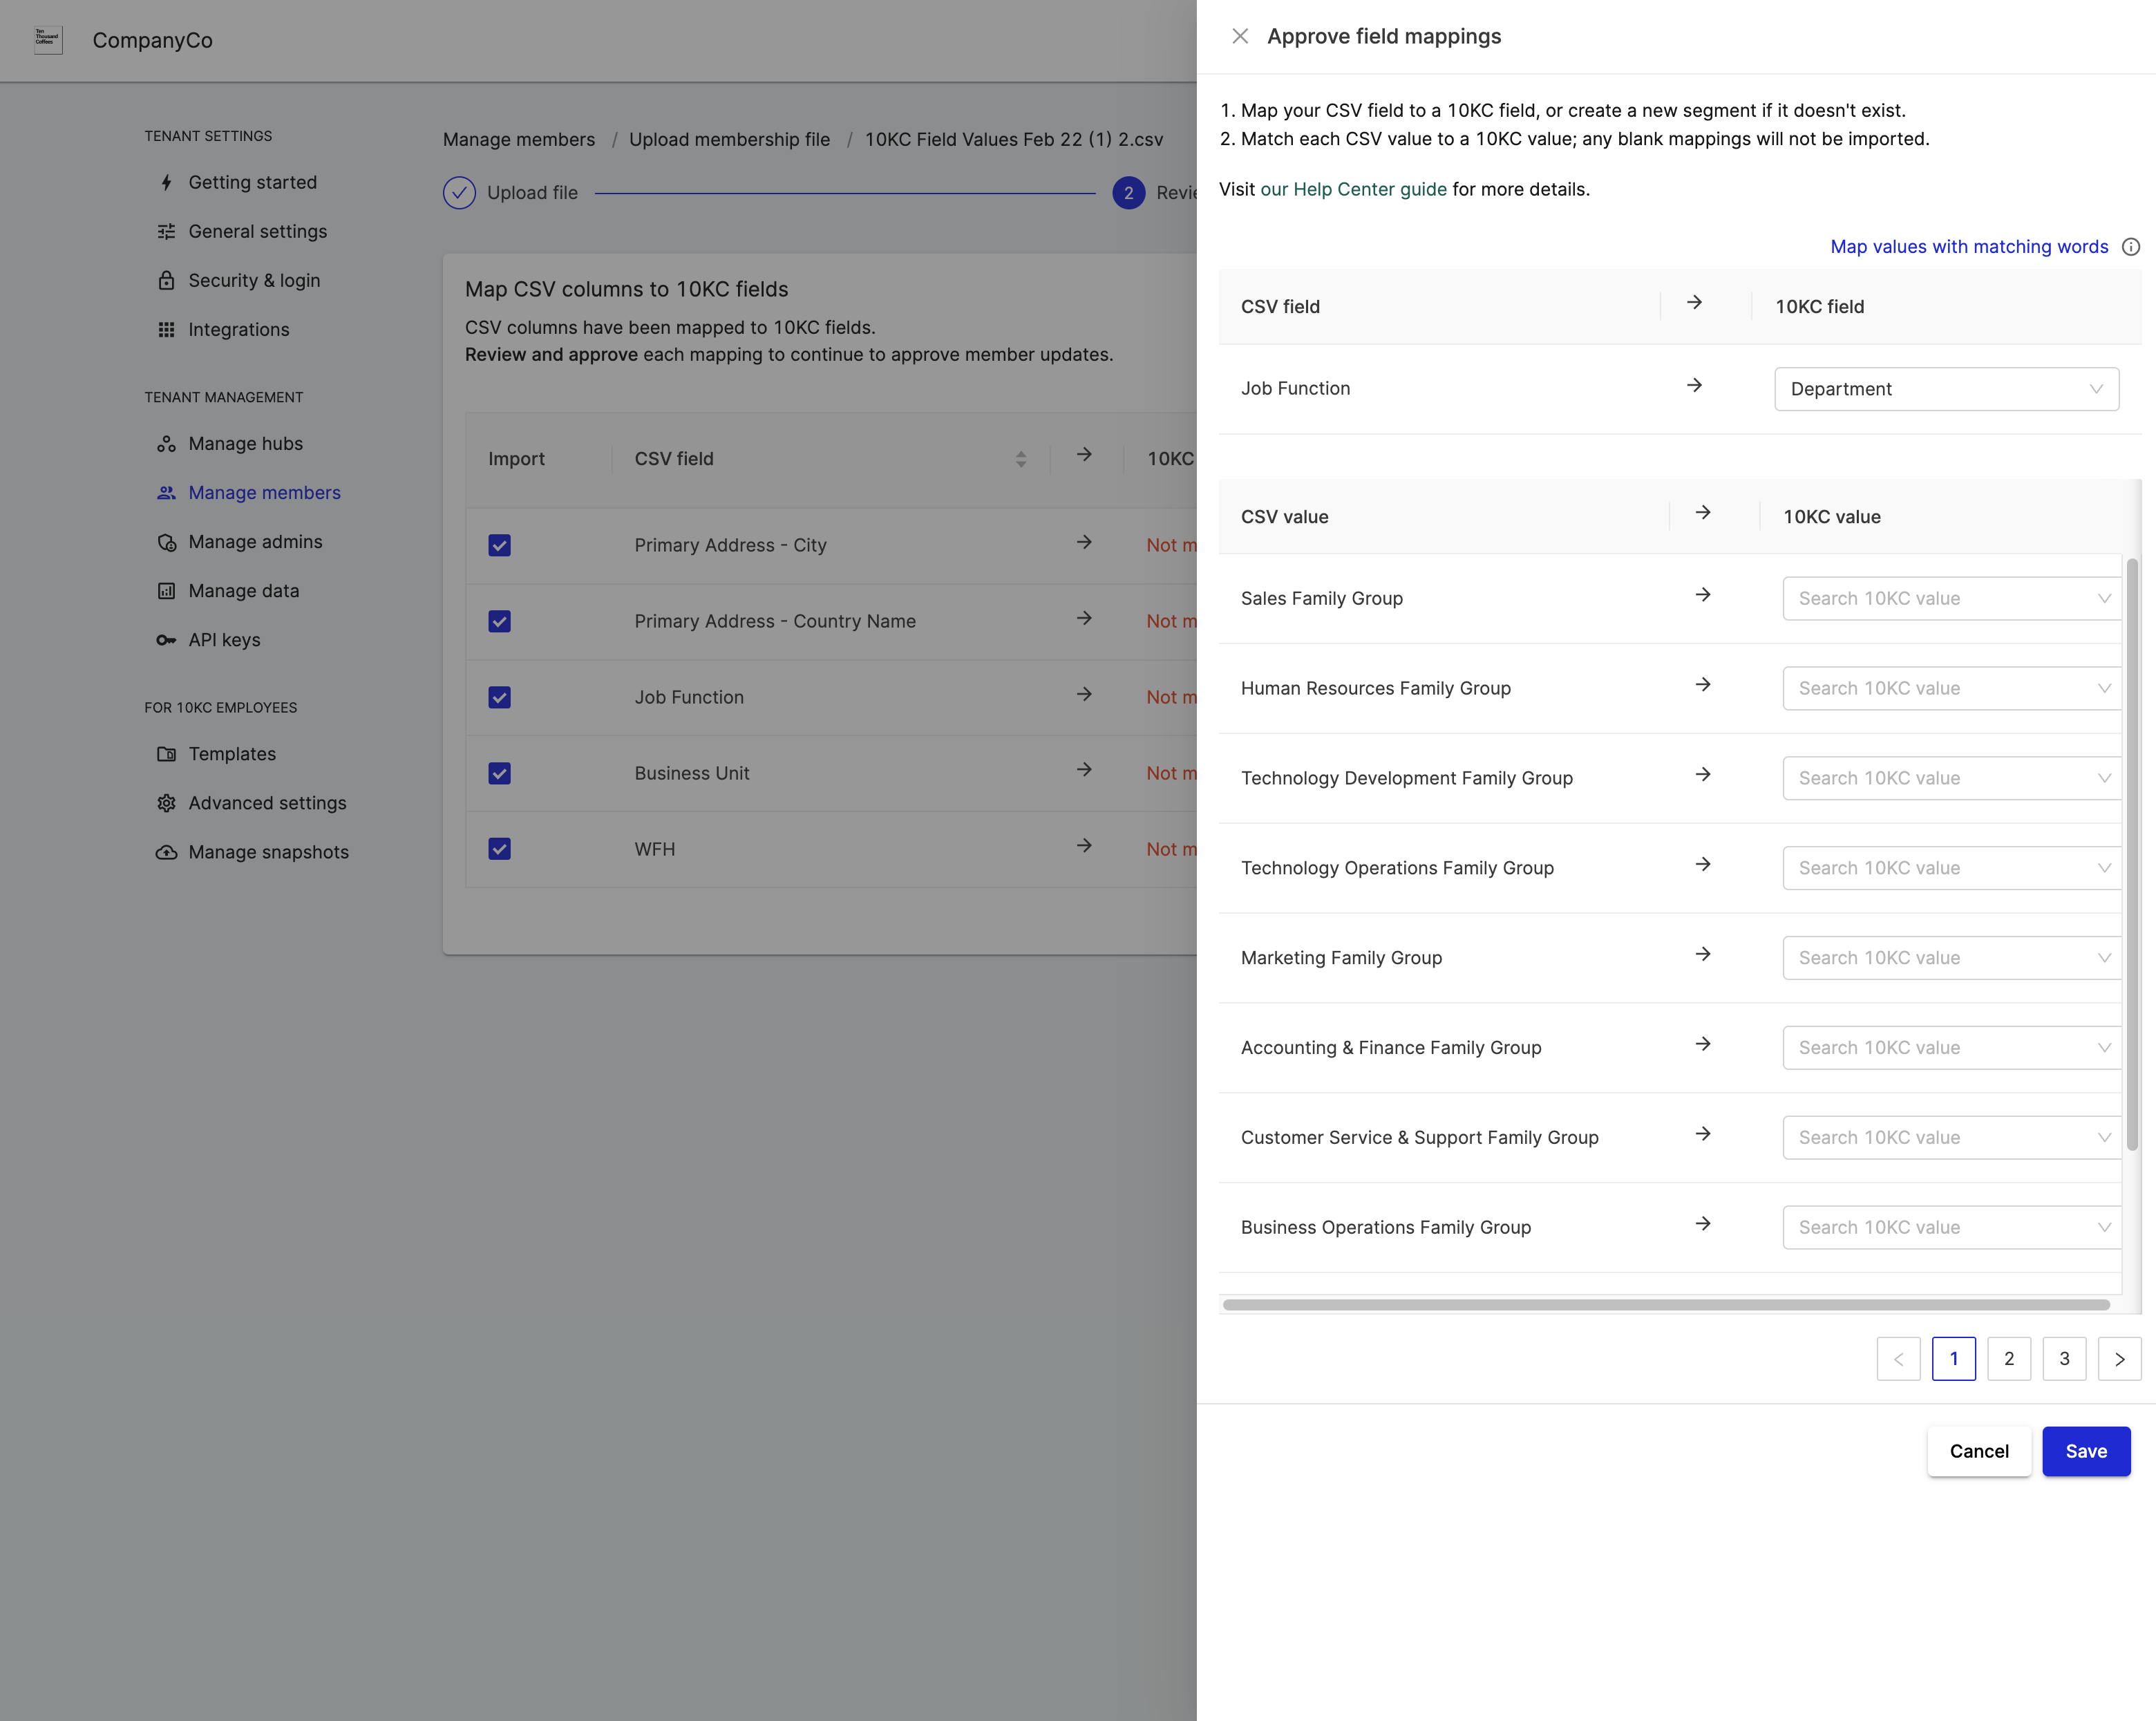Click arrow icon in Sales Family Group row

point(1703,595)
